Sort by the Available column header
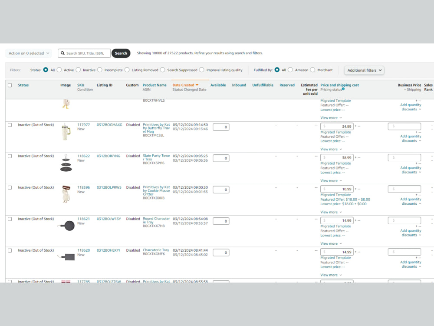This screenshot has height=326, width=434. [218, 85]
